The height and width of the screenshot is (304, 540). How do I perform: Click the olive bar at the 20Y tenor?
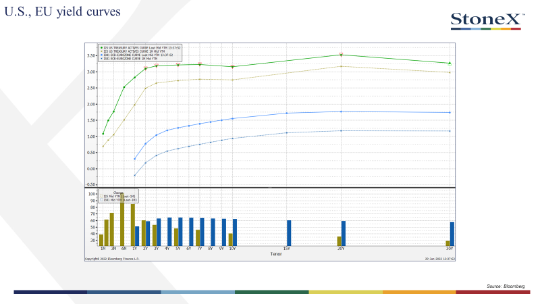click(339, 241)
